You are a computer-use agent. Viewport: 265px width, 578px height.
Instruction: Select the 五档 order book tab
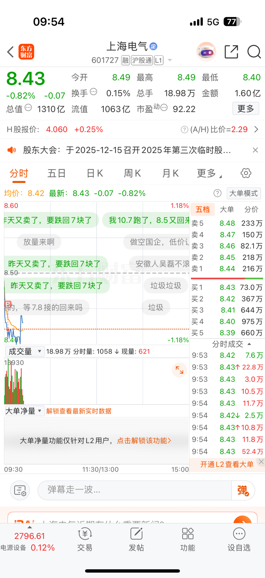(203, 209)
